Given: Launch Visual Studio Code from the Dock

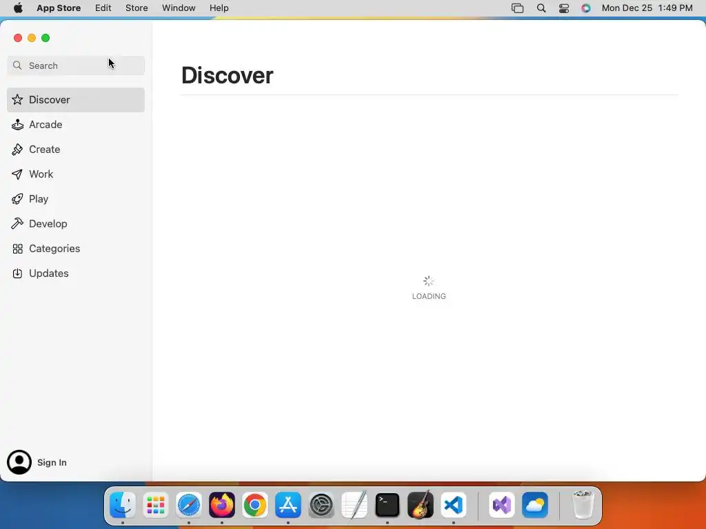Looking at the screenshot, I should click(x=454, y=505).
